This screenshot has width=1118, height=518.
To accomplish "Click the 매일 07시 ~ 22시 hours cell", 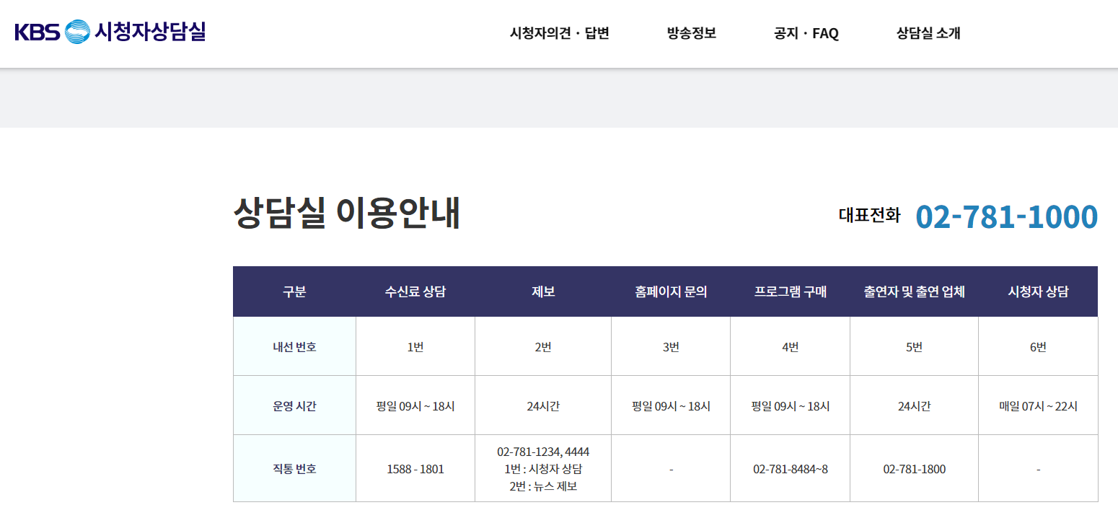I will coord(1038,405).
